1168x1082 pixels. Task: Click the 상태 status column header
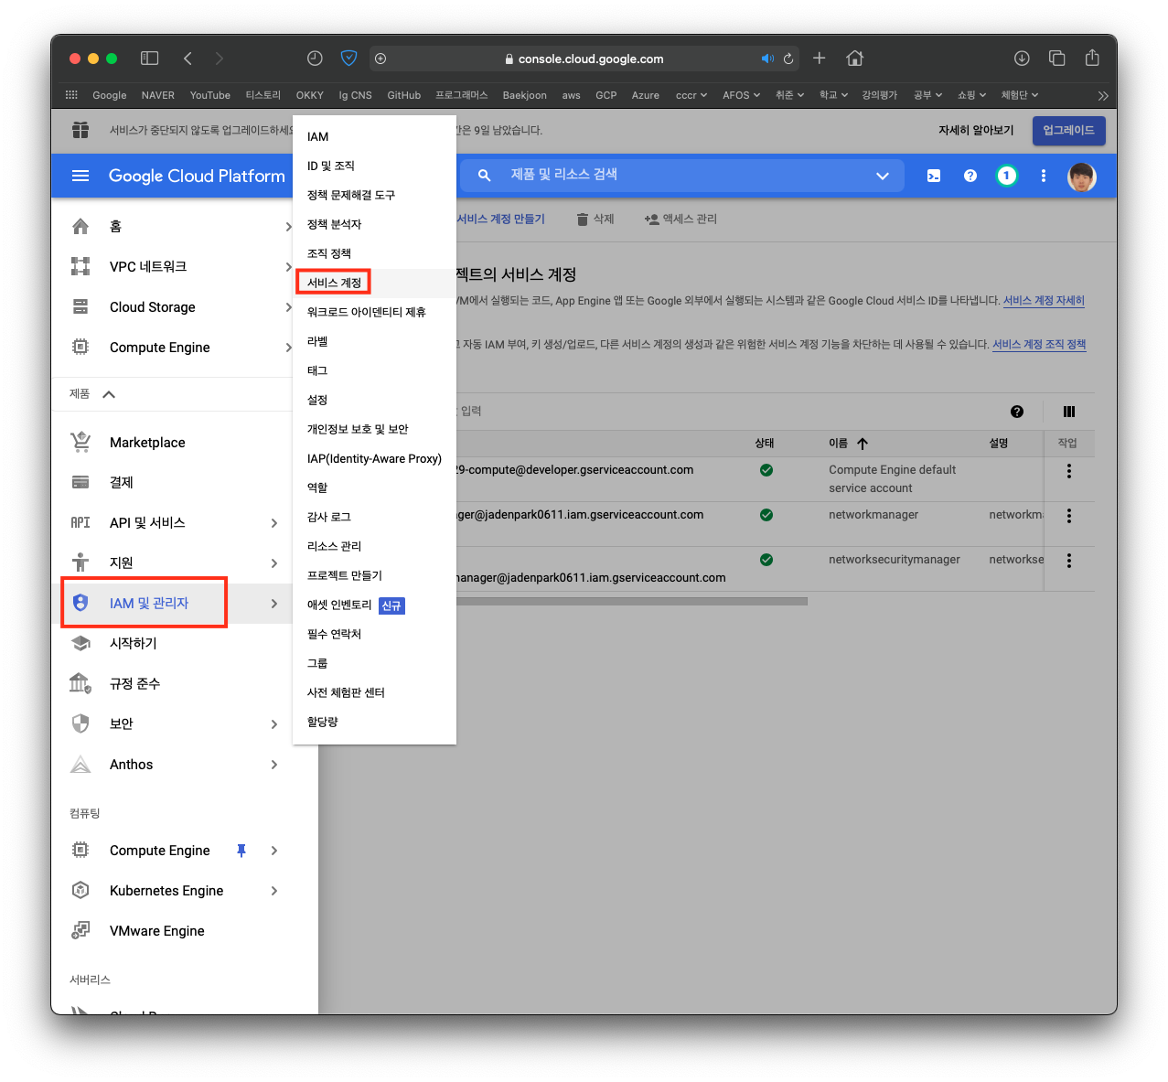[765, 444]
